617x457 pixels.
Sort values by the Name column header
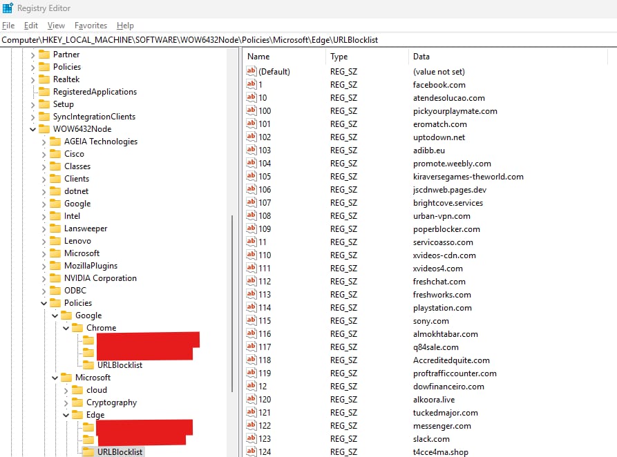284,57
